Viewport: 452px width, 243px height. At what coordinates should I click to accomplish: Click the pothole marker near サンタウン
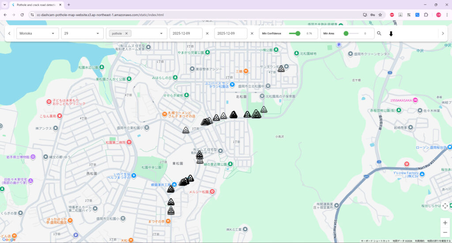(281, 69)
